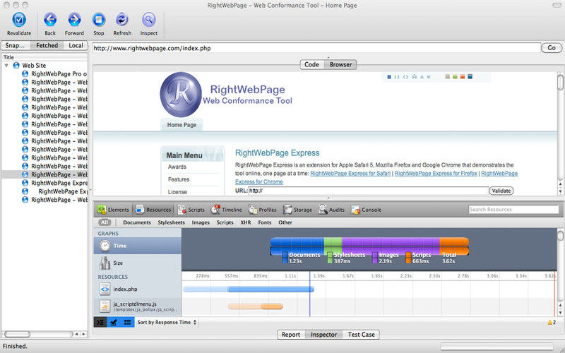Click the address URL field
Viewport: 565px width, 353px height.
tap(316, 48)
